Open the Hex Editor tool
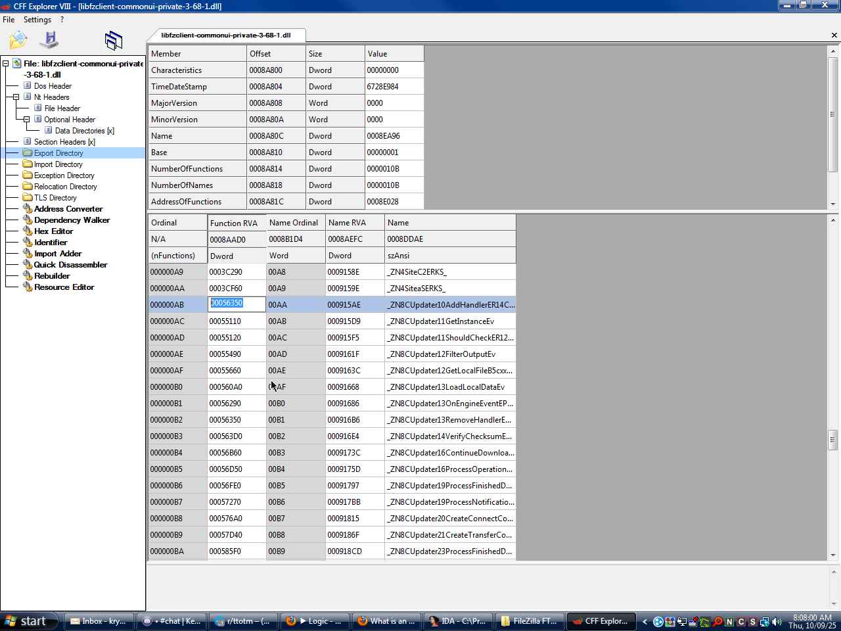841x631 pixels. coord(53,231)
